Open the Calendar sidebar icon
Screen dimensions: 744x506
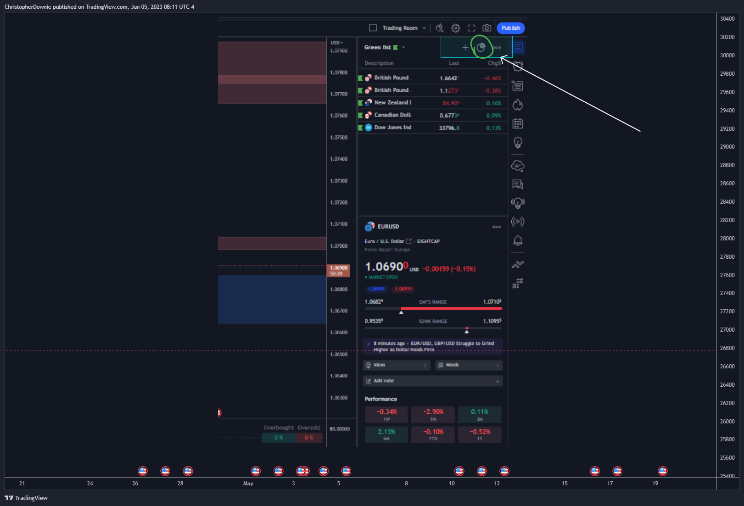(518, 123)
